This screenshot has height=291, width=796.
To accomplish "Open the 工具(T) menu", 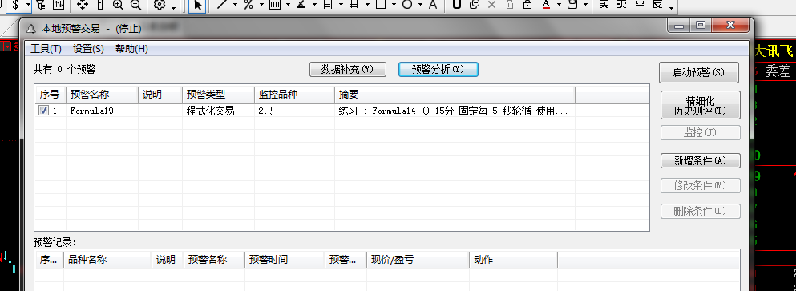I will coord(46,49).
